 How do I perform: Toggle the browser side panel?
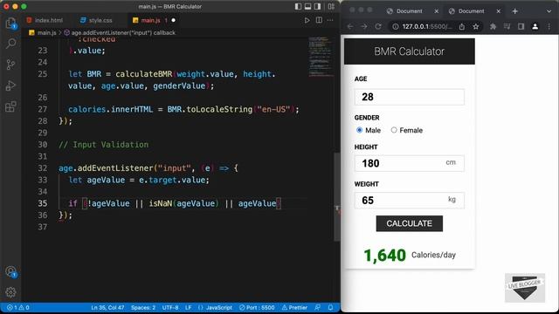(x=521, y=27)
